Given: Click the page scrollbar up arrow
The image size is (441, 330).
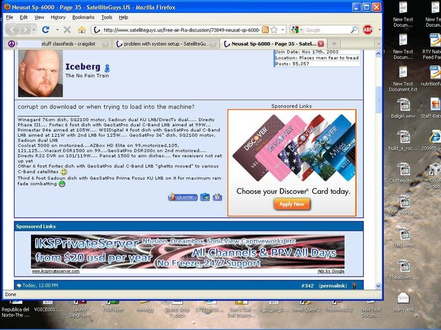Looking at the screenshot, I should (378, 53).
